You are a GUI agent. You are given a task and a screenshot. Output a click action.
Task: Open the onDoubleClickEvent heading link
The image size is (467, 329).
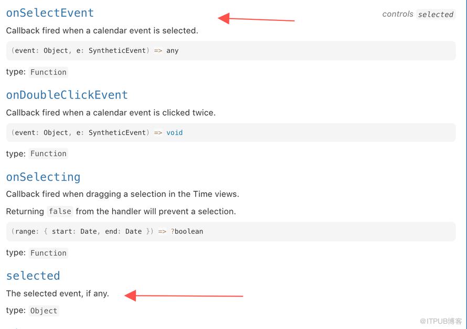click(x=67, y=95)
